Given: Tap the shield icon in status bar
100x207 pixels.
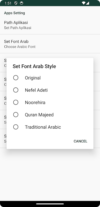Looking at the screenshot, I should [16, 3].
